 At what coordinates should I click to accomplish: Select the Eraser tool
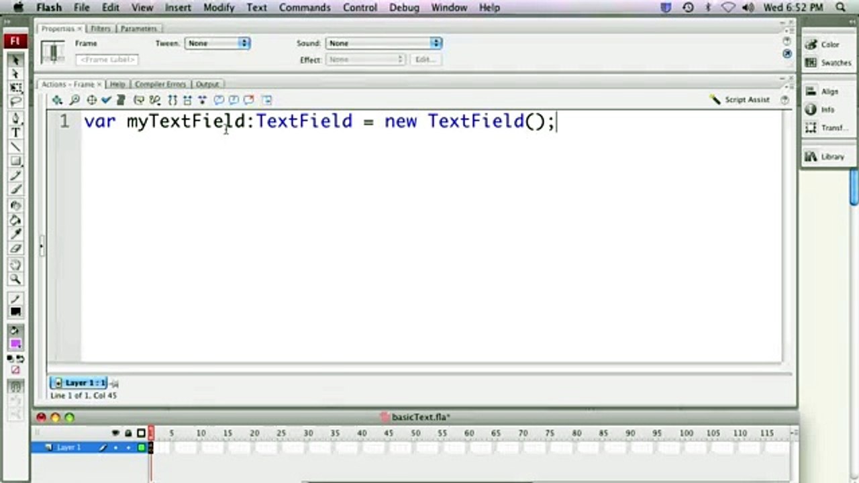[x=15, y=248]
